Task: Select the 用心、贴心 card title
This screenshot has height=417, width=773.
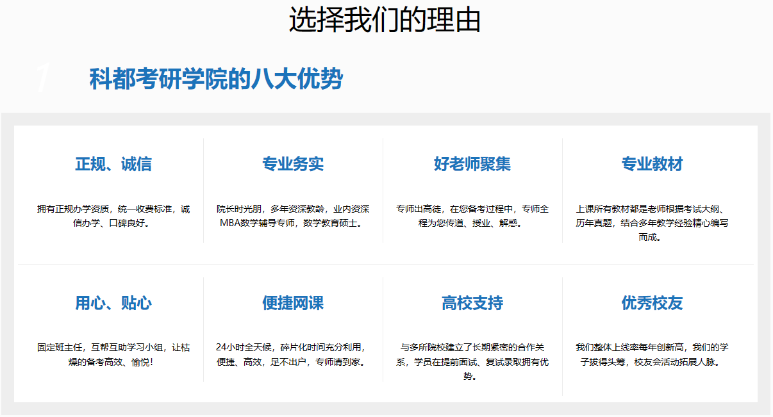Action: [x=113, y=303]
